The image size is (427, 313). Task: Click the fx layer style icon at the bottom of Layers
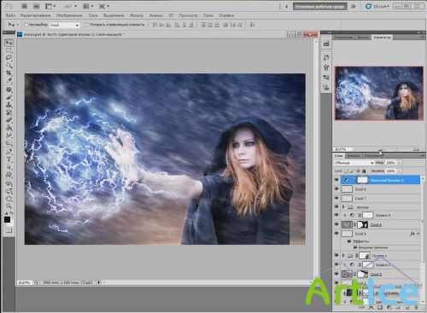pyautogui.click(x=371, y=308)
